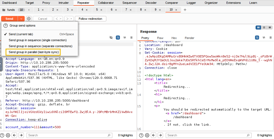Toggle hide non-printable eye icon in Request

point(111,38)
